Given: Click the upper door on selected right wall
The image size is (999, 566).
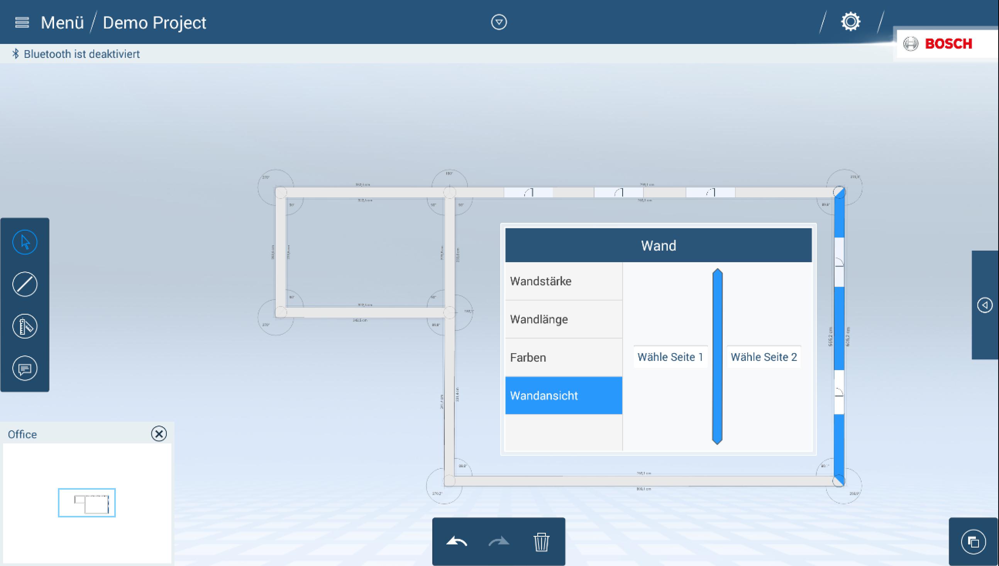Looking at the screenshot, I should pyautogui.click(x=839, y=262).
